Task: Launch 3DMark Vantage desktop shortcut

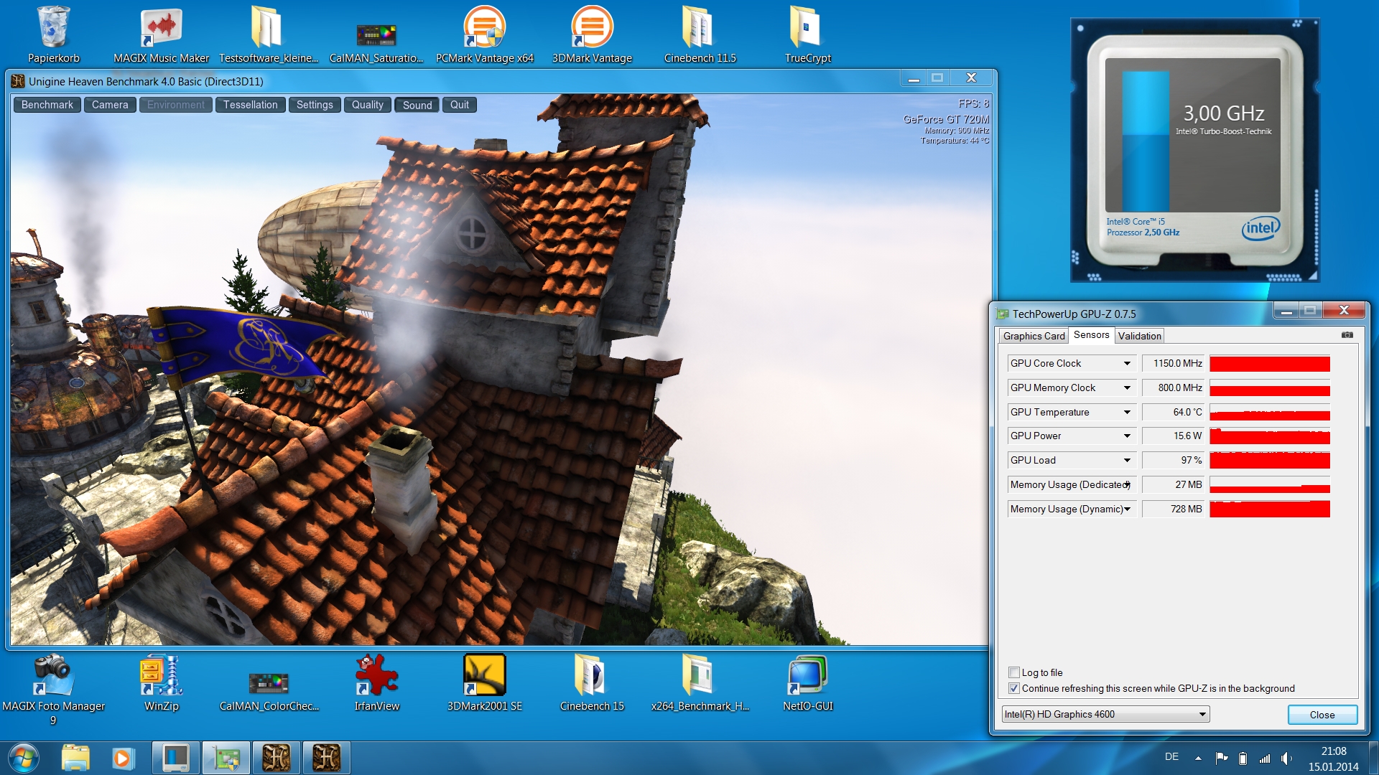Action: pos(592,29)
